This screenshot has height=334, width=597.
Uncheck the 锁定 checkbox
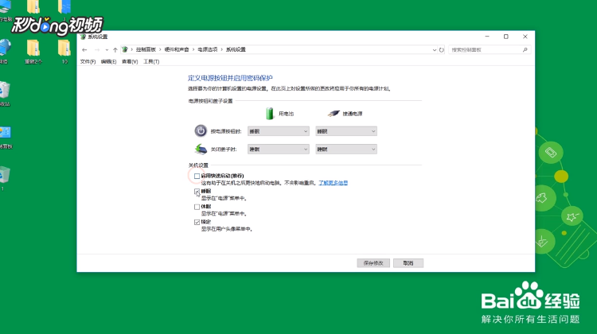pos(197,222)
